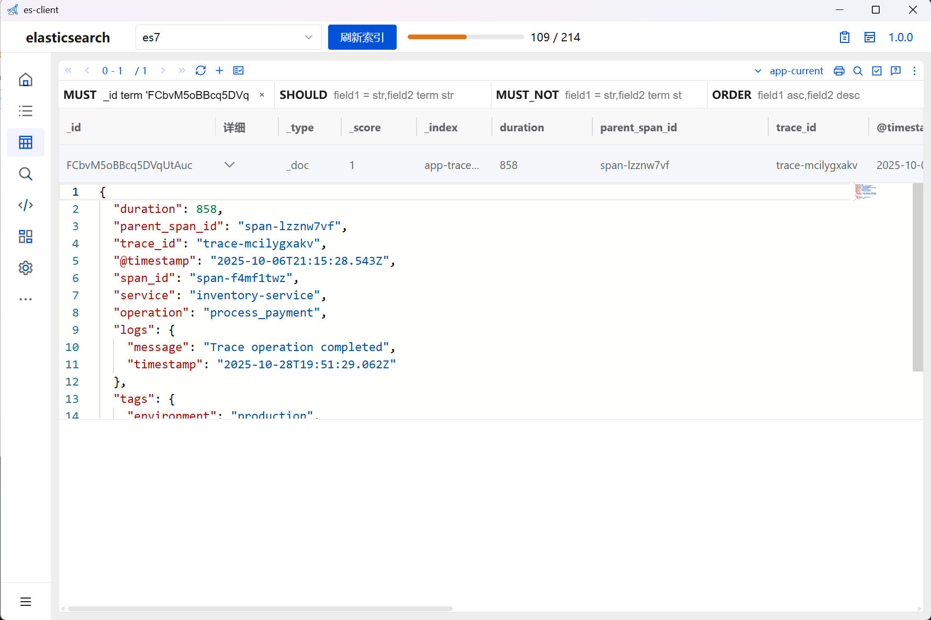The width and height of the screenshot is (931, 620).
Task: Toggle the checkbox icon in data toolbar
Action: tap(877, 71)
